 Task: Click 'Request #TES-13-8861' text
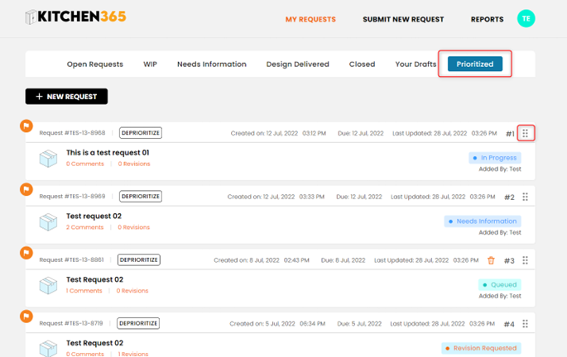click(x=71, y=259)
